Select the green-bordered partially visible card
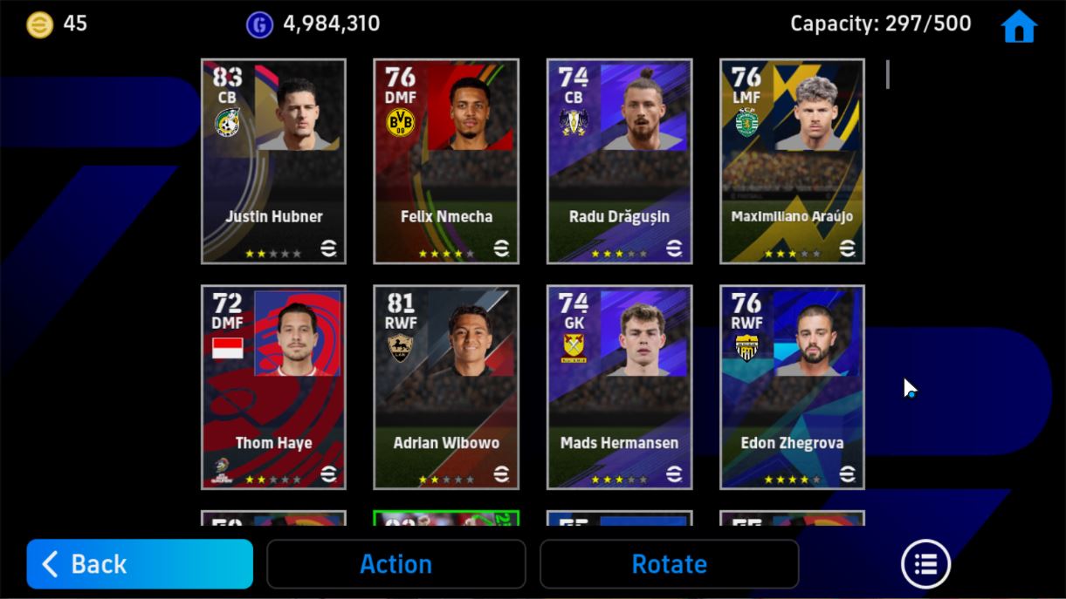 446,518
